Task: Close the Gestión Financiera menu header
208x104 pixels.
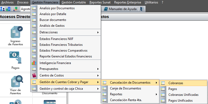Action: click(45, 2)
